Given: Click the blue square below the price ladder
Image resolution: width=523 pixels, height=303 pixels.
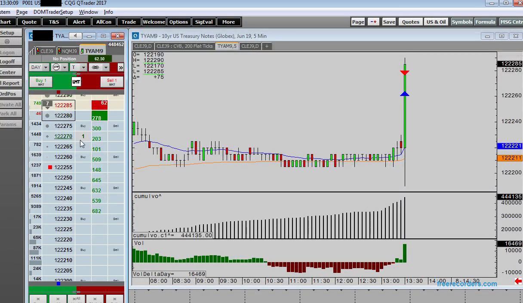Looking at the screenshot, I should pyautogui.click(x=58, y=283).
